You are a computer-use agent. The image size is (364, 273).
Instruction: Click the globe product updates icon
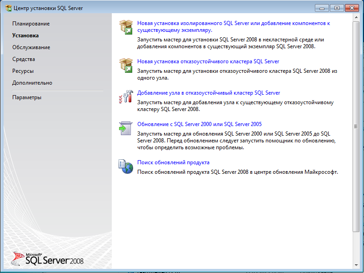tap(126, 167)
